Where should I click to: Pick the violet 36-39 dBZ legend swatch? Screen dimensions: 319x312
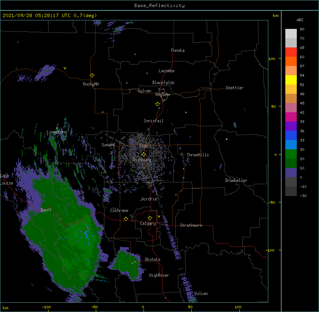(291, 126)
